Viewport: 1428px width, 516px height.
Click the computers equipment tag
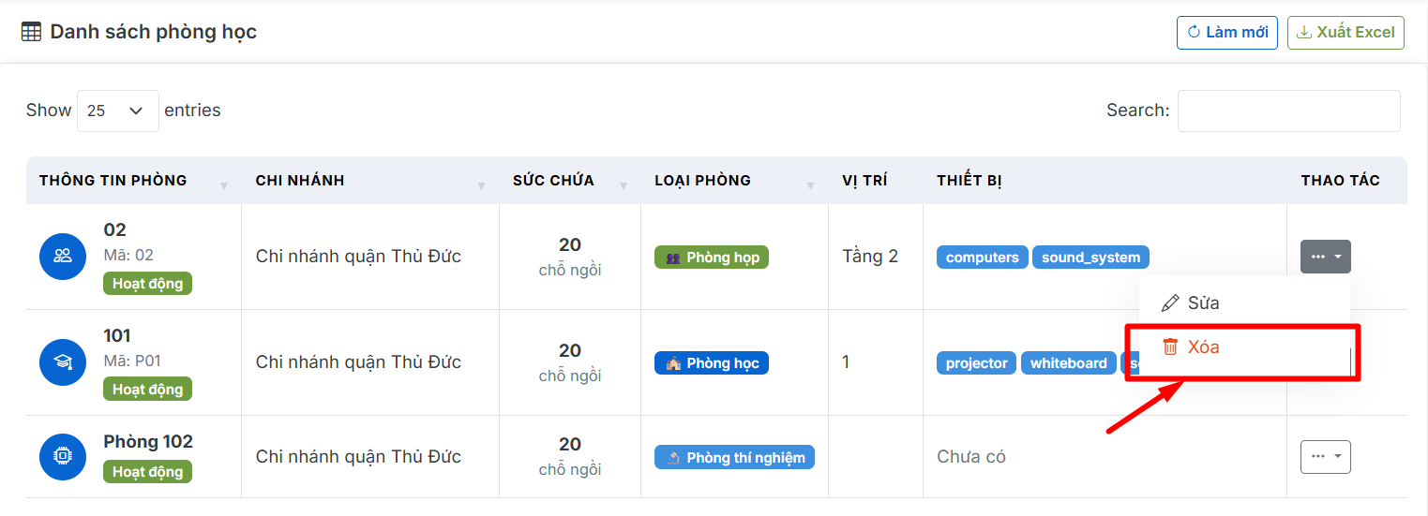(x=982, y=258)
